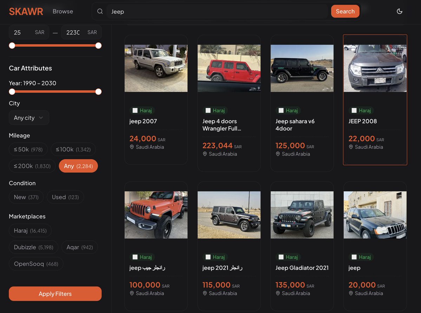Open the Browse page
Screen dimensions: 421x313
coord(63,12)
